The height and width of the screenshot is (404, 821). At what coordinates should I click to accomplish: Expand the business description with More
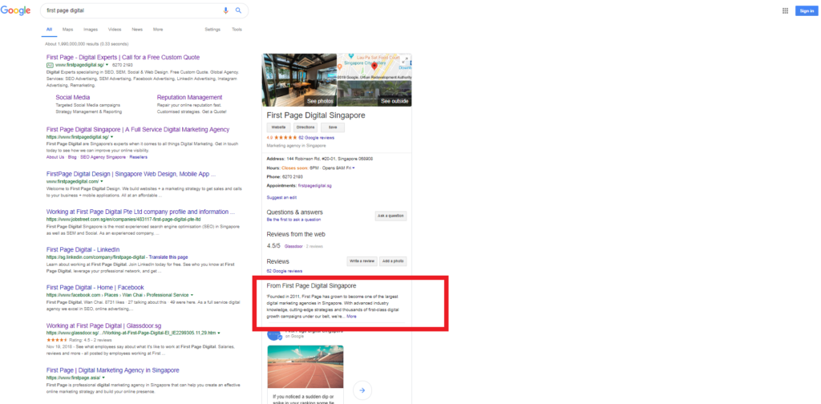coord(351,317)
